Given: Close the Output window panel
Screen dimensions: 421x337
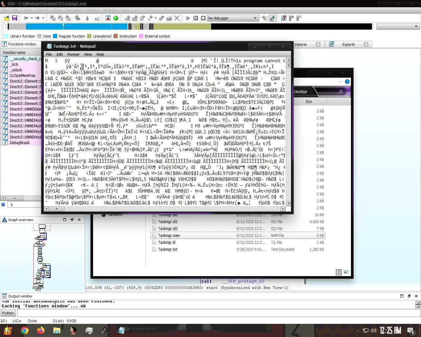Looking at the screenshot, I should [416, 296].
